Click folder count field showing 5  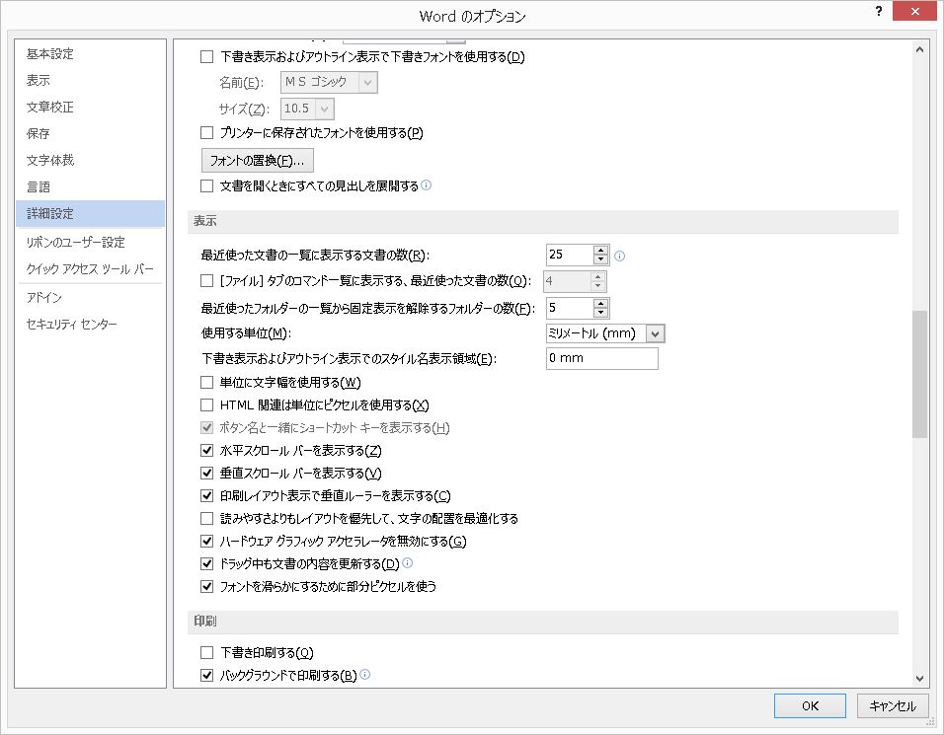(x=570, y=308)
